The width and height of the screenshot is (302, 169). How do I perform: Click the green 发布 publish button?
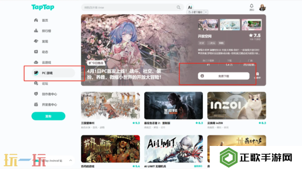[48, 116]
